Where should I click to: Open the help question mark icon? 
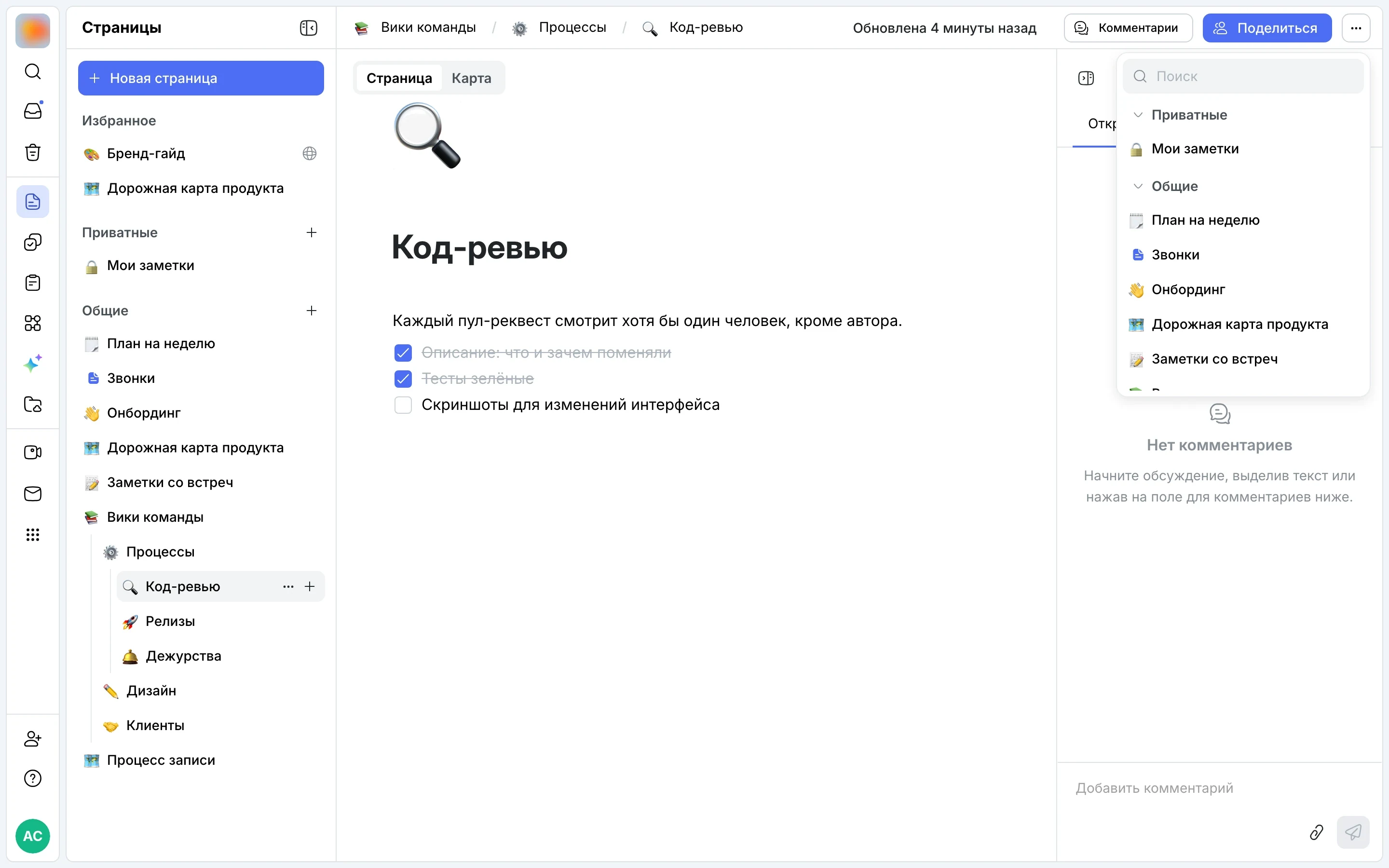[x=33, y=778]
